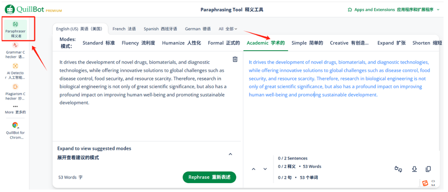448x192 pixels.
Task: Select the Spanish language tab
Action: (x=160, y=29)
